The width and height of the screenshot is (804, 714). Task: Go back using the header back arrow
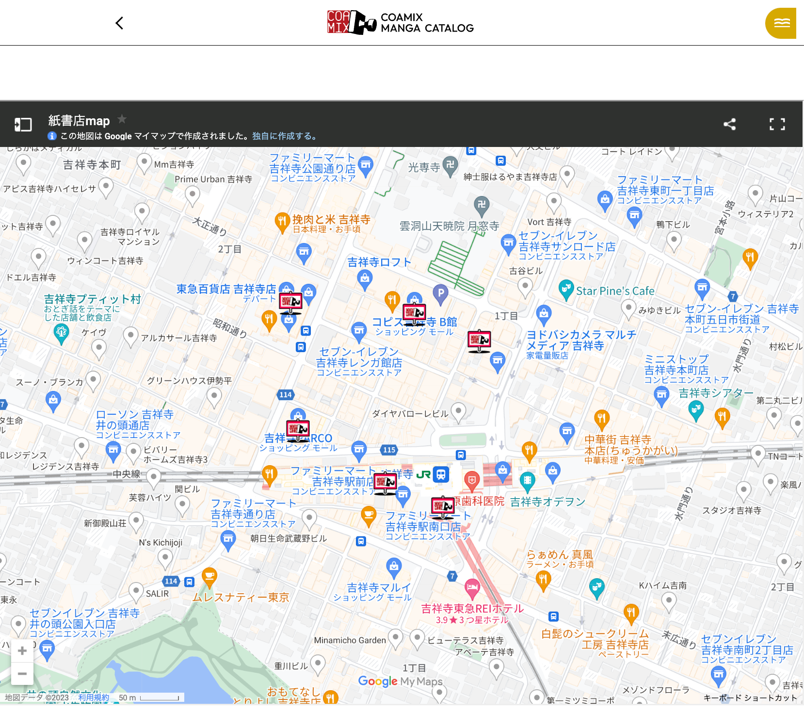119,23
